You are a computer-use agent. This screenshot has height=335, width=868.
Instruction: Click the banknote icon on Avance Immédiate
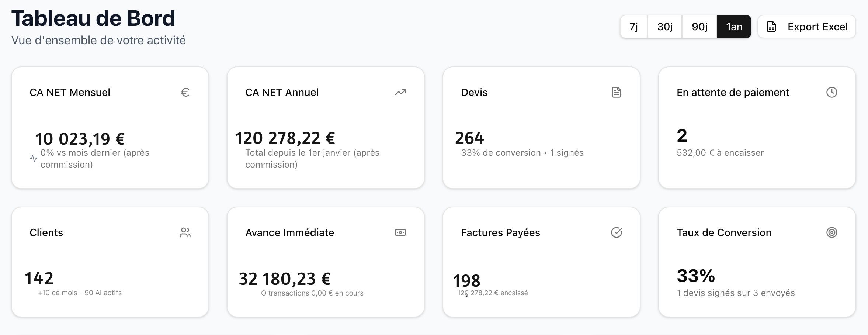[x=400, y=232]
